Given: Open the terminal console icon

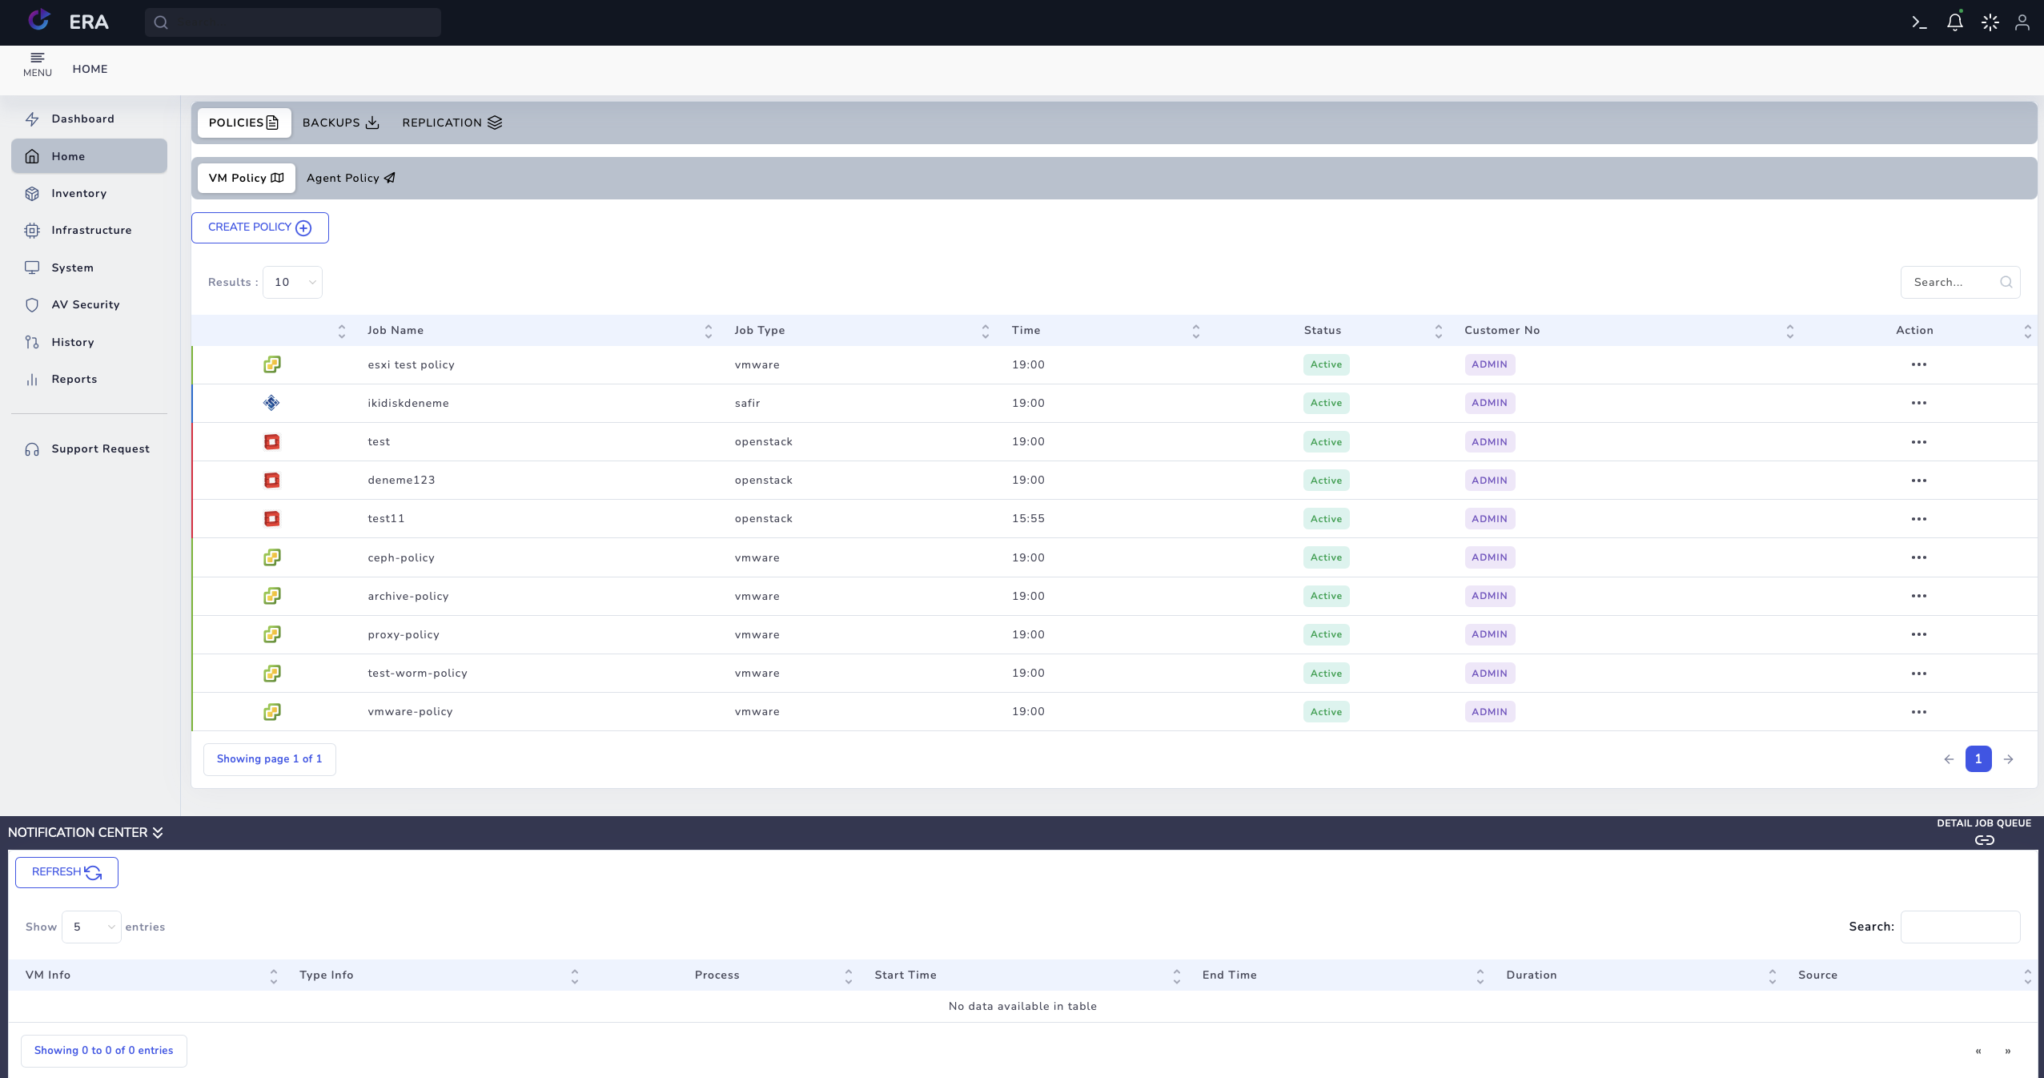Looking at the screenshot, I should pos(1919,22).
